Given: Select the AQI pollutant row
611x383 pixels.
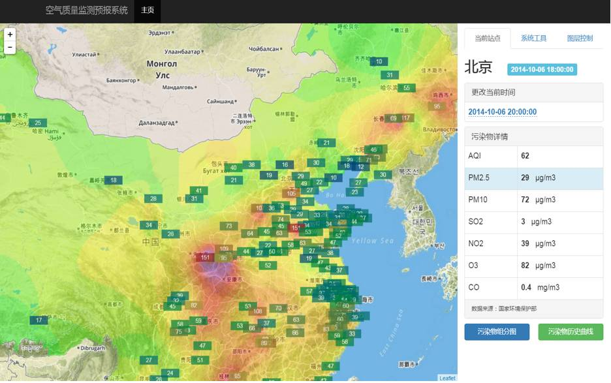Looking at the screenshot, I should tap(533, 156).
